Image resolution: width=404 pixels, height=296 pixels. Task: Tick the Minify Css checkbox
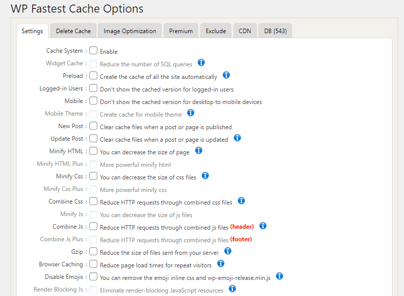(93, 176)
